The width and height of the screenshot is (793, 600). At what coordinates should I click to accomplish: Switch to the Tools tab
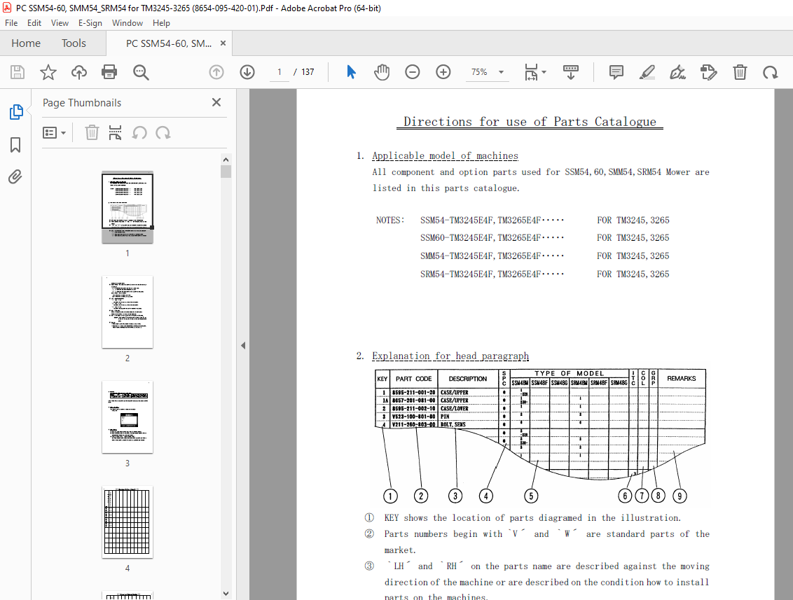coord(74,43)
